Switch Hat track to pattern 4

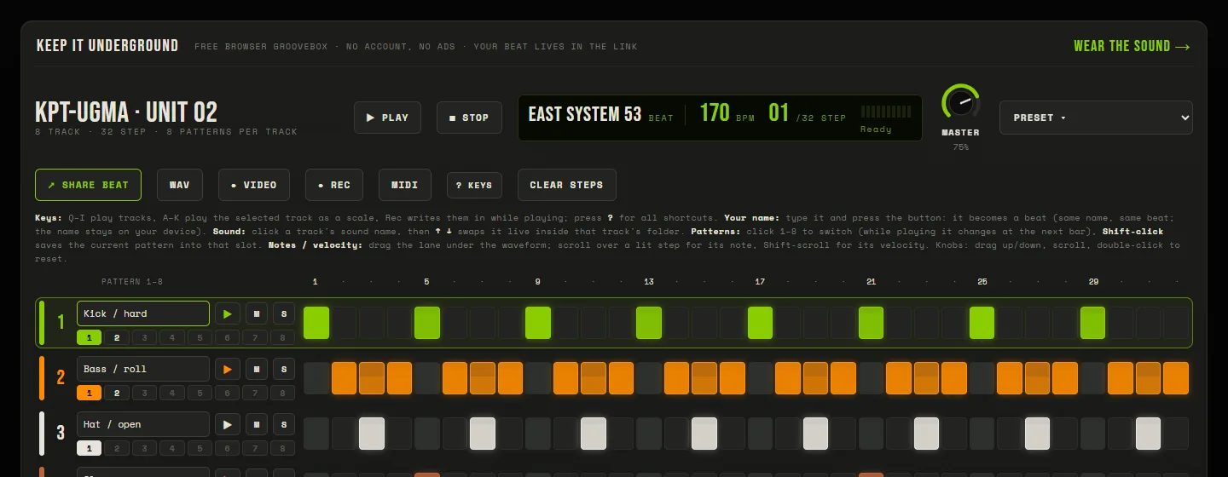point(172,448)
